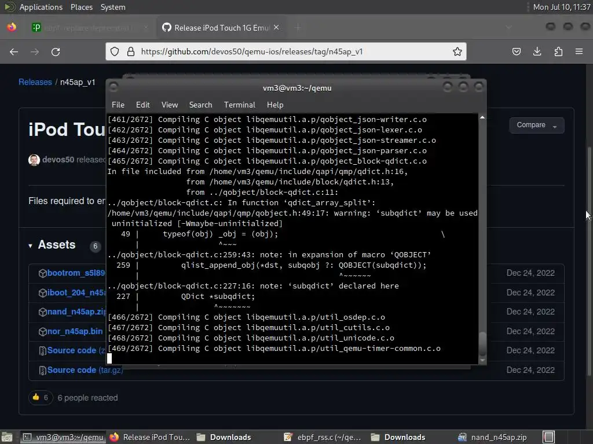This screenshot has width=593, height=444.
Task: Click package icon beside bootrom_s5l89 asset
Action: pyautogui.click(x=43, y=273)
